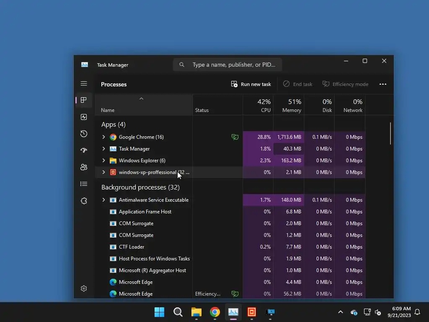Click the three-dot more options button
The image size is (429, 322).
(x=383, y=84)
